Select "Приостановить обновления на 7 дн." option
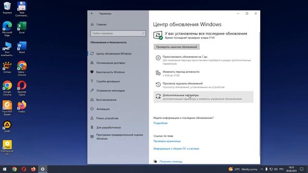The width and height of the screenshot is (308, 173). click(203, 60)
